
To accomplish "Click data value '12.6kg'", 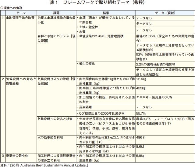I will click(141, 79).
